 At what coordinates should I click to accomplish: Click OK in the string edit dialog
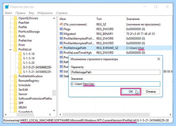point(131,92)
